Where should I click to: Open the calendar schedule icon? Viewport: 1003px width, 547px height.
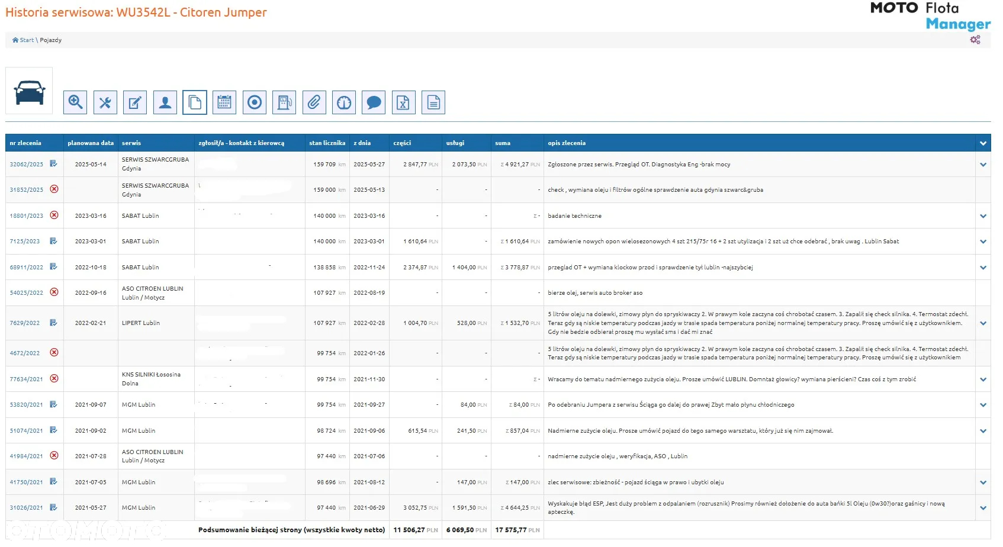click(x=224, y=102)
